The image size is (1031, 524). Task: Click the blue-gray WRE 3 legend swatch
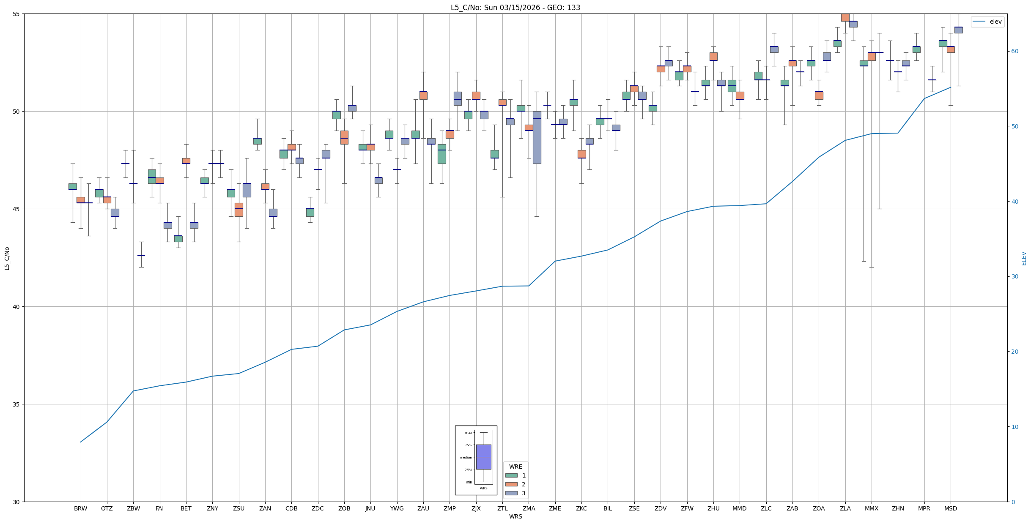(511, 493)
